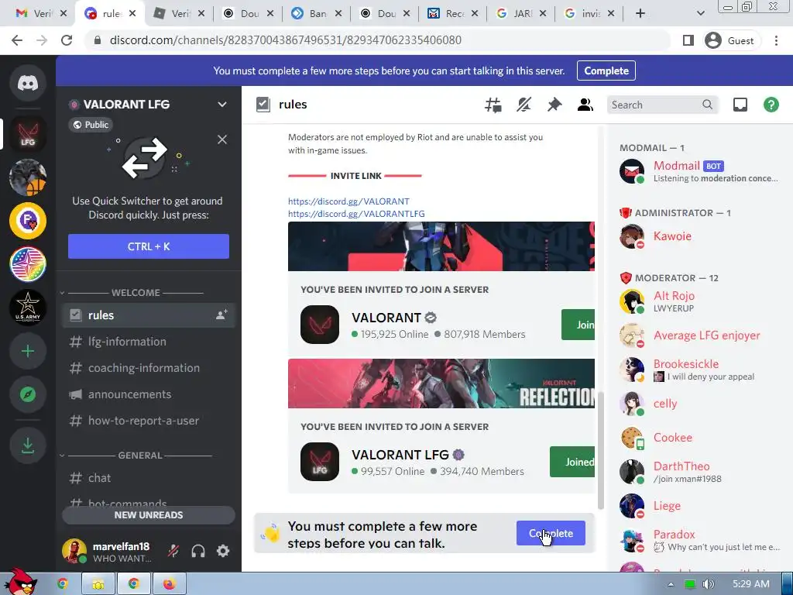Reload the browser page
The width and height of the screenshot is (793, 595).
(x=67, y=40)
